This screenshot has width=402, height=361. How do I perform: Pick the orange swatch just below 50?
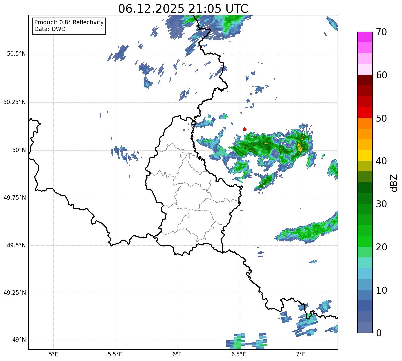coord(365,123)
